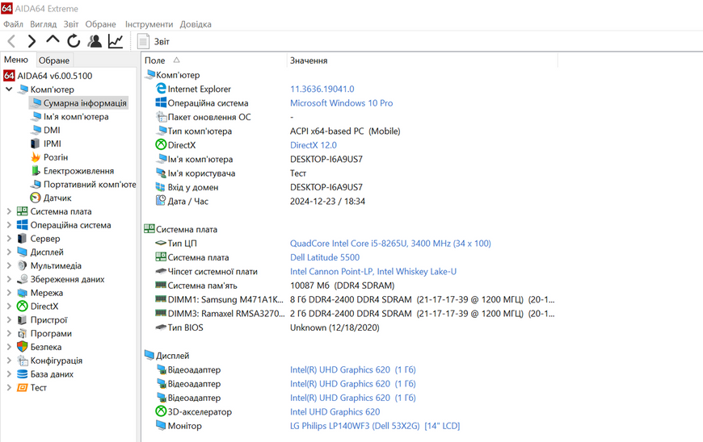The height and width of the screenshot is (442, 703).
Task: Open the 11.3636.19041.0 version link
Action: click(x=322, y=89)
